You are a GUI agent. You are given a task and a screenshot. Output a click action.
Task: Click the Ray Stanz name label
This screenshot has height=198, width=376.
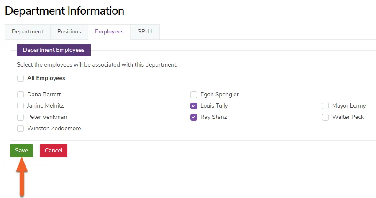213,117
